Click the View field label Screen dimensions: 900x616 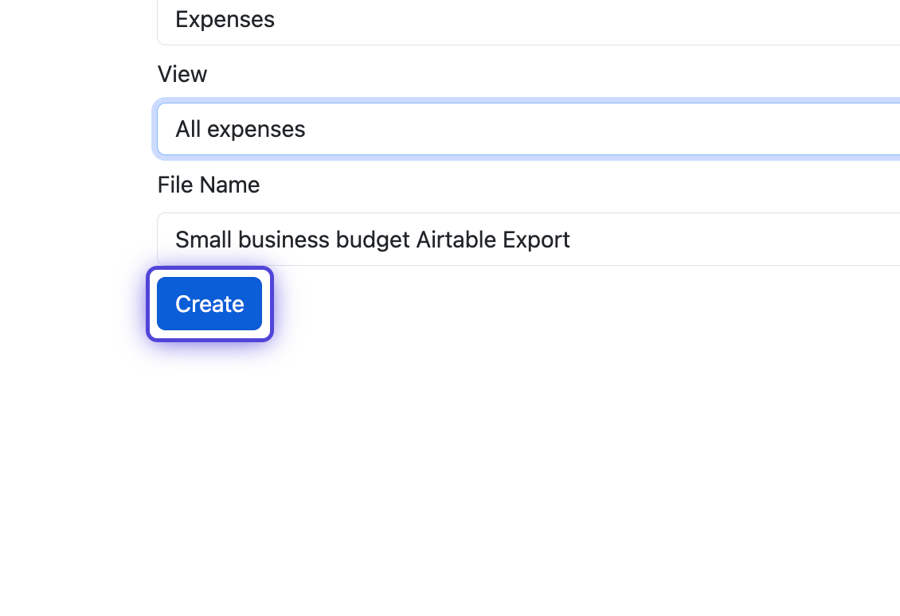pos(182,74)
